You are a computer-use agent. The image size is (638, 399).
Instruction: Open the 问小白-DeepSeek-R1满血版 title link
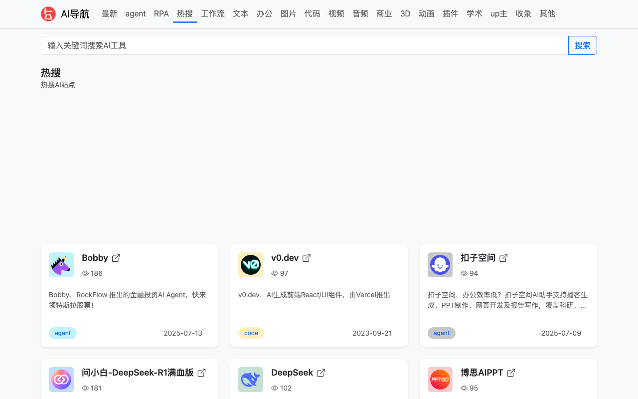(x=138, y=373)
